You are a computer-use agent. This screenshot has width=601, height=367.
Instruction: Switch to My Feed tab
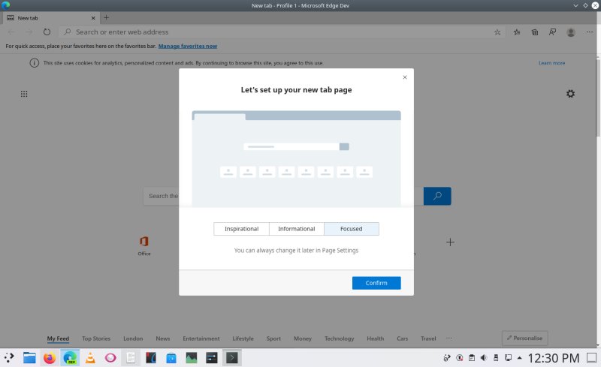coord(58,338)
